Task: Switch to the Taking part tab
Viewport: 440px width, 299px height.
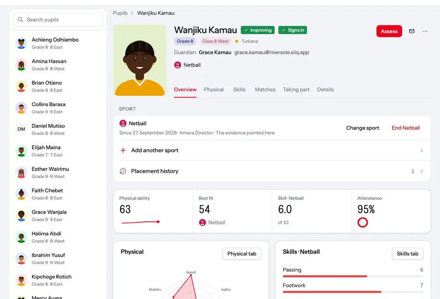Action: (297, 90)
